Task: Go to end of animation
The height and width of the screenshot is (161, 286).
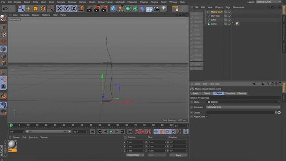Action: (130, 131)
